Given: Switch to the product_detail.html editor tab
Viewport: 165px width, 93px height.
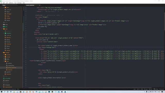Looking at the screenshot, I should (x=30, y=5).
